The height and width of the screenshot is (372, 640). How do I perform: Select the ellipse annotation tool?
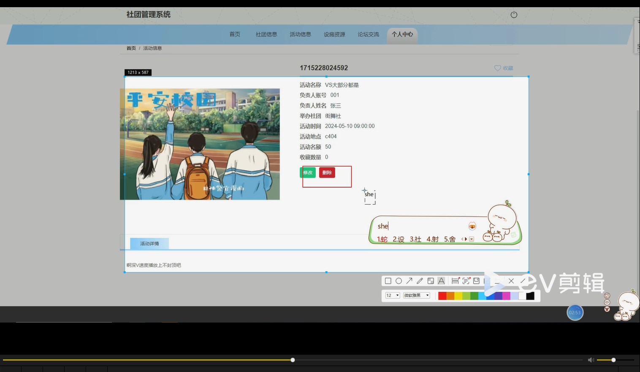[399, 281]
